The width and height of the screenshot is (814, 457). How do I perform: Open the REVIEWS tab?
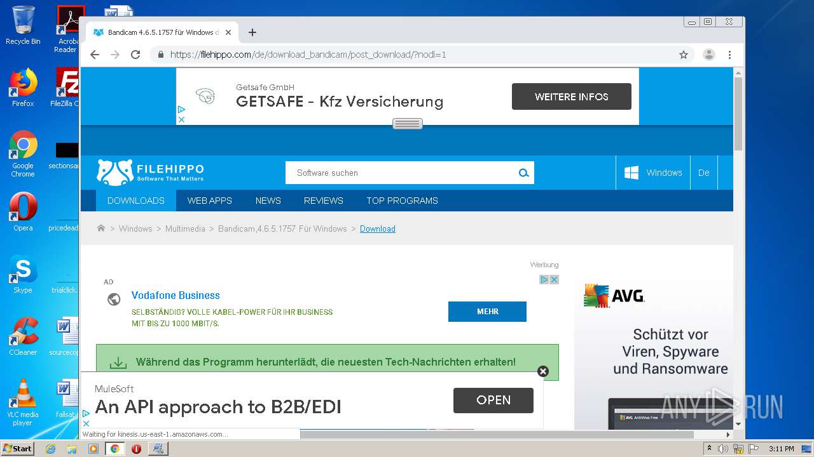coord(324,201)
